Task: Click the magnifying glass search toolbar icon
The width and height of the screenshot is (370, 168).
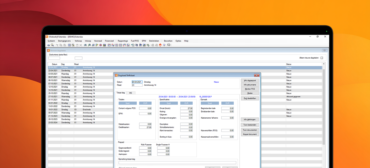Action: (52, 45)
